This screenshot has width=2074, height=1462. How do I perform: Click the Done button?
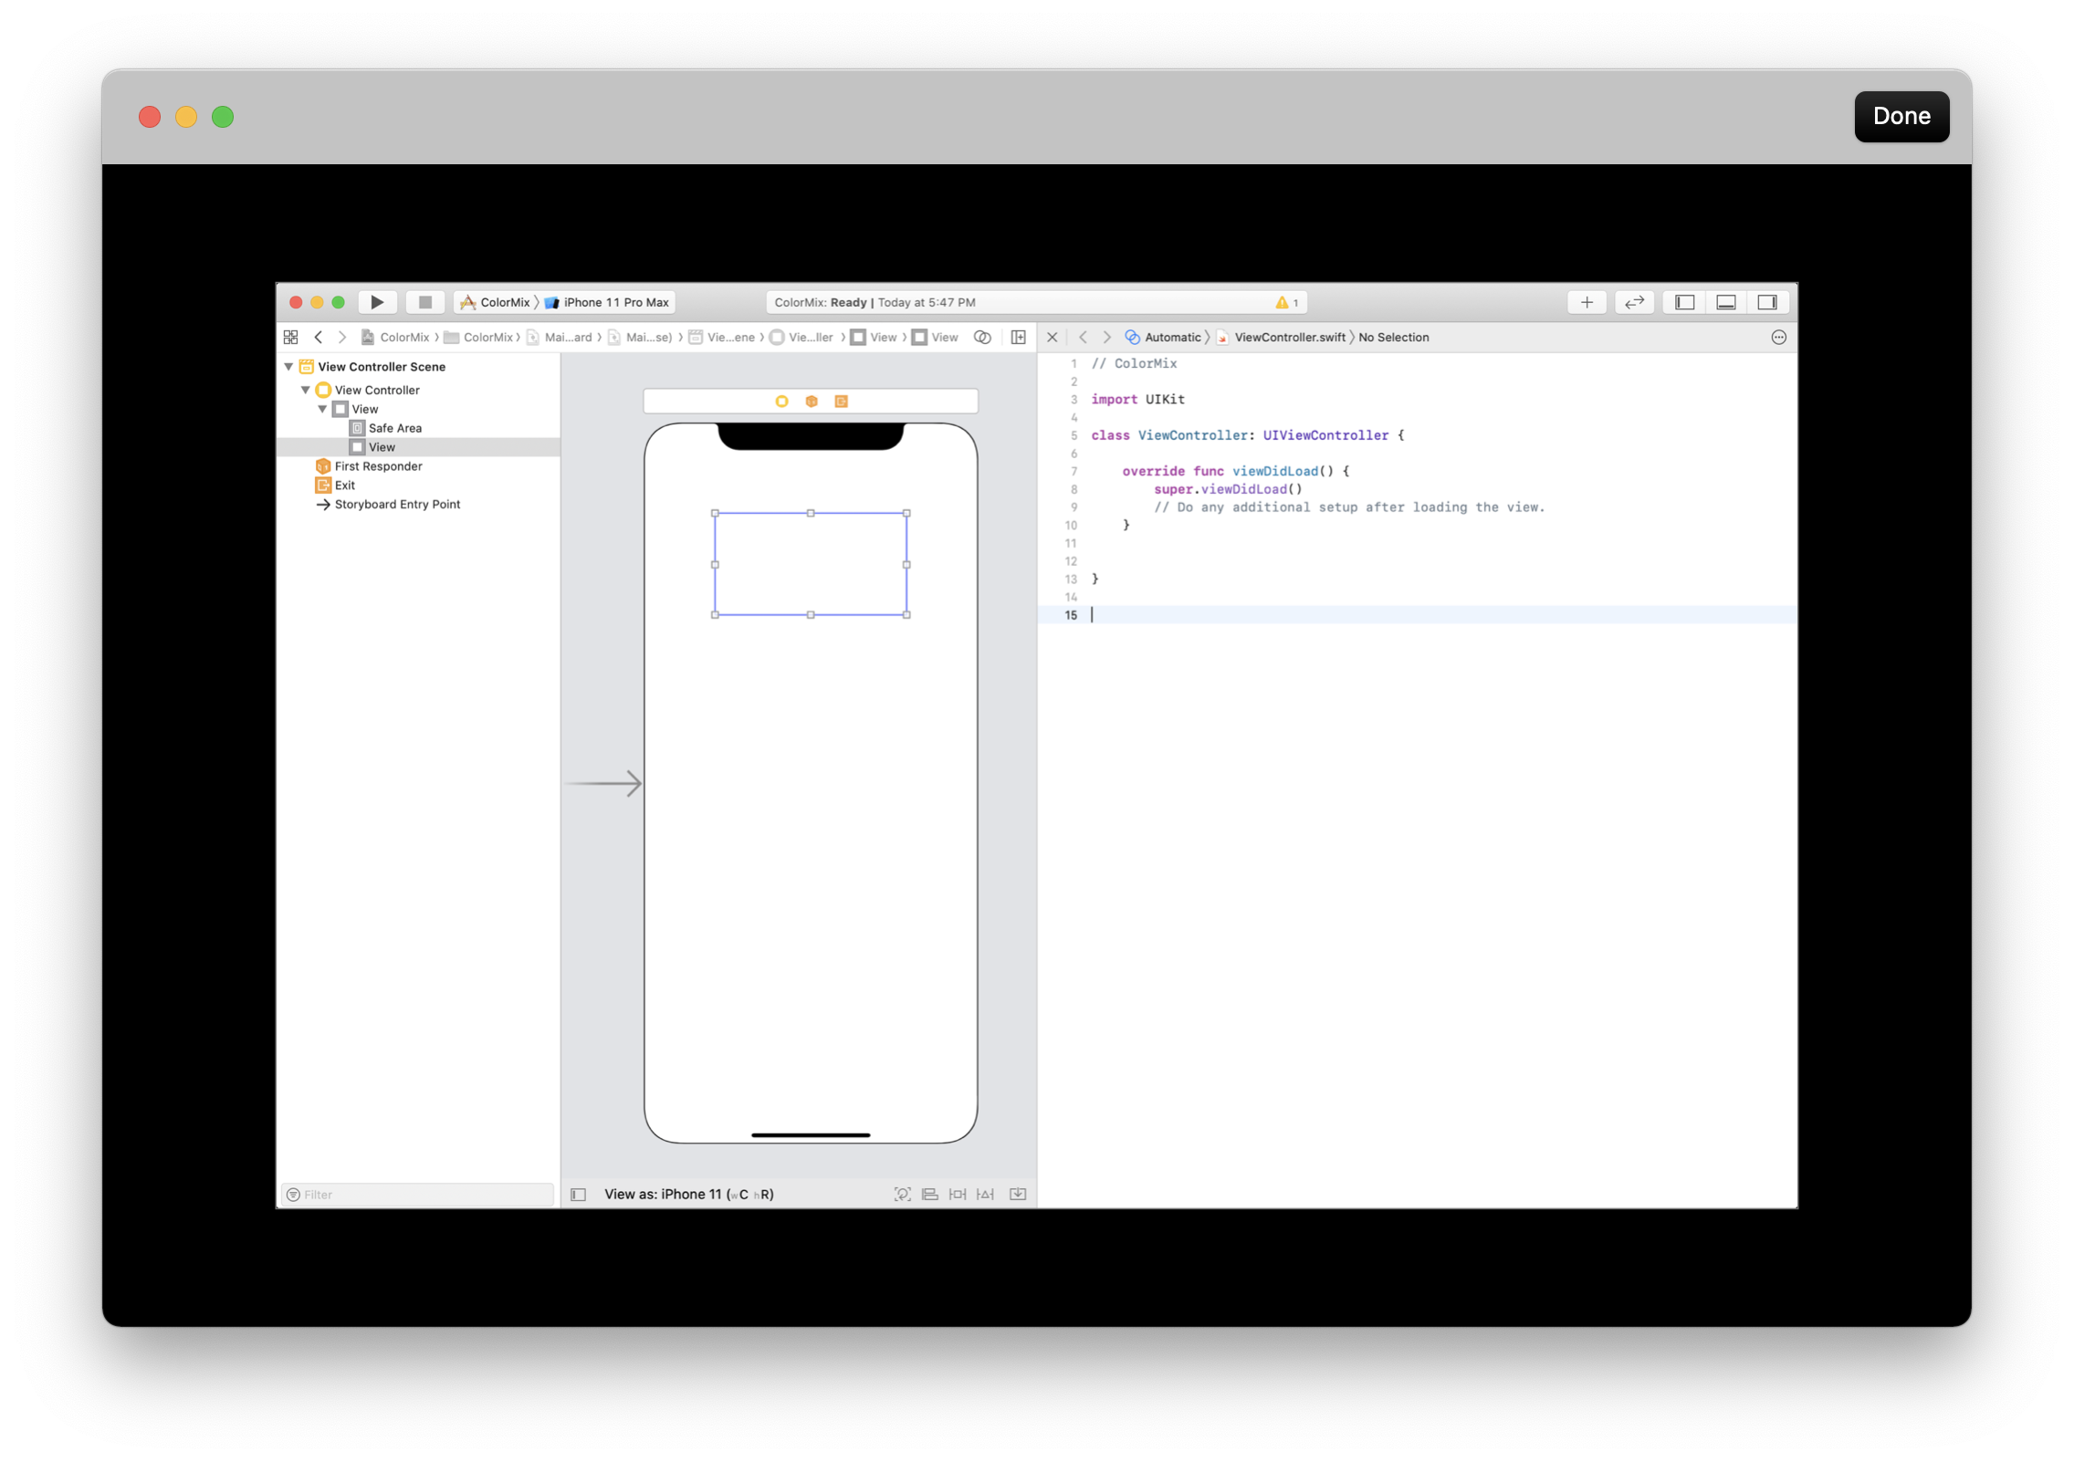tap(1901, 116)
